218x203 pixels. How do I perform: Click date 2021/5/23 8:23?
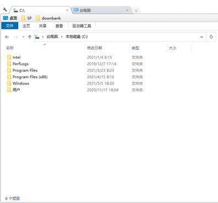click(x=101, y=70)
